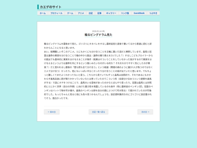Click the heading 輪るピングドラム見た
197x148 pixels.
coord(98,35)
